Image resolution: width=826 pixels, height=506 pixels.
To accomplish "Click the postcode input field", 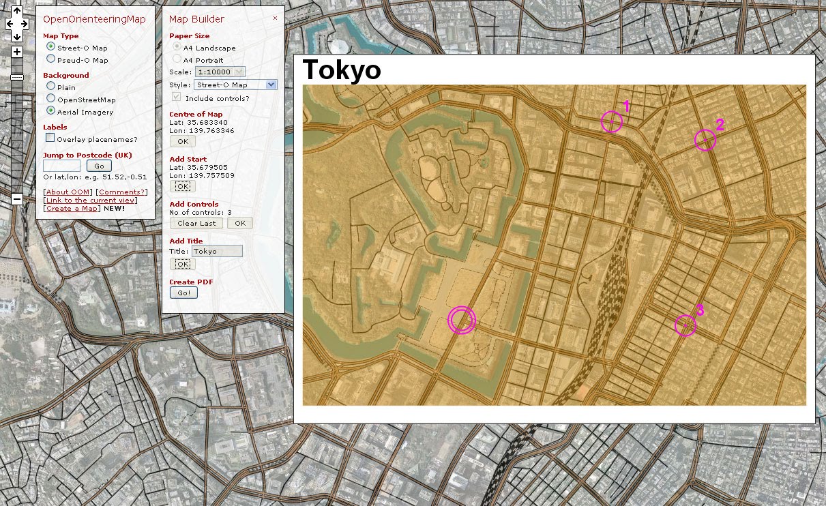I will tap(61, 166).
